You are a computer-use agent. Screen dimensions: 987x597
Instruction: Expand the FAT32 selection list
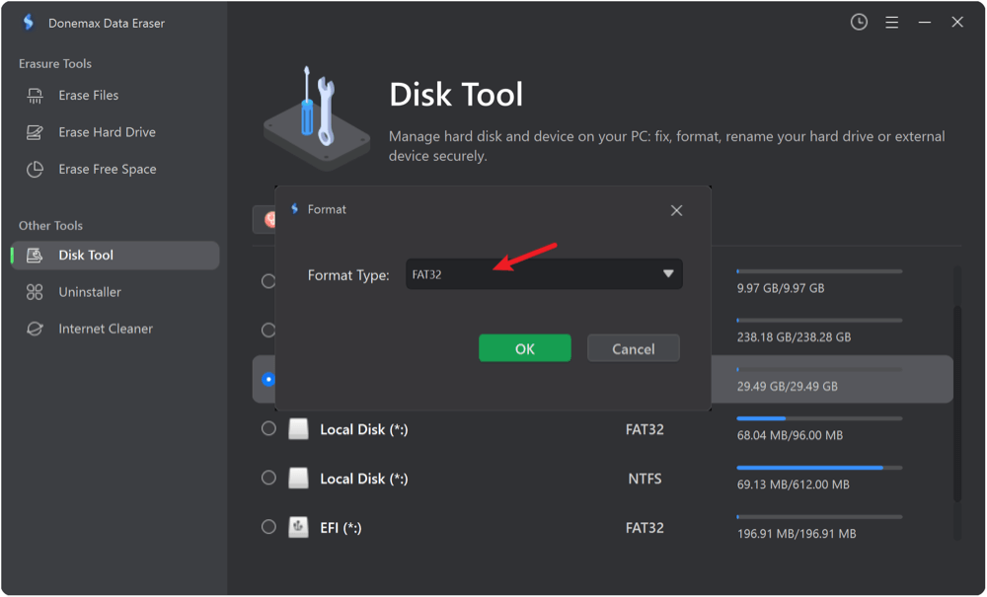(x=669, y=273)
